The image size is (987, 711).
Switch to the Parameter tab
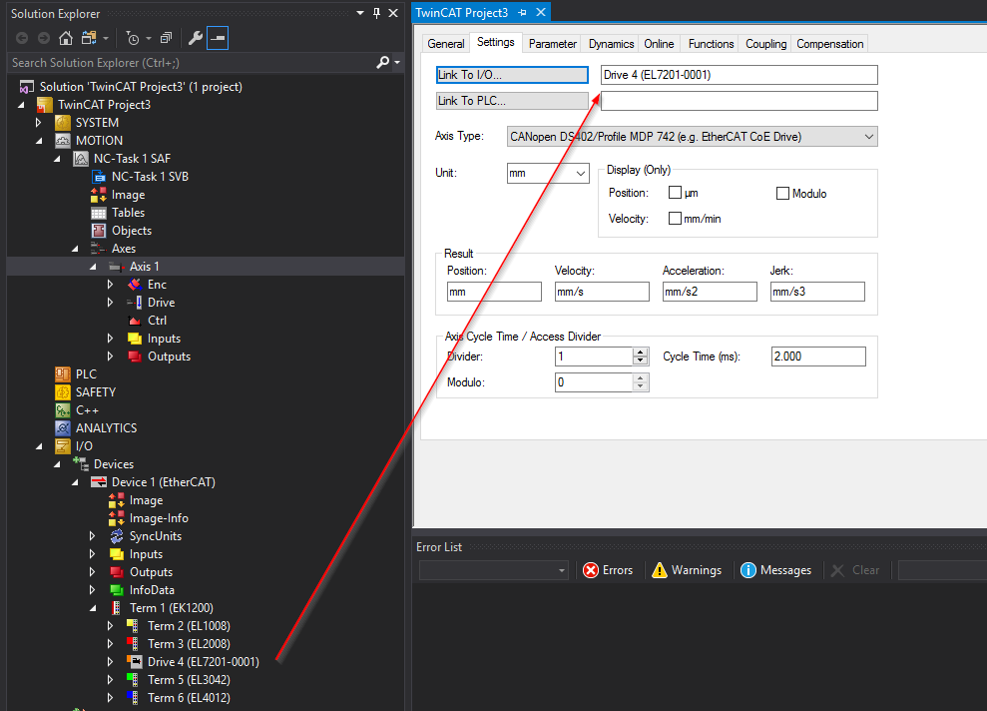(x=552, y=44)
